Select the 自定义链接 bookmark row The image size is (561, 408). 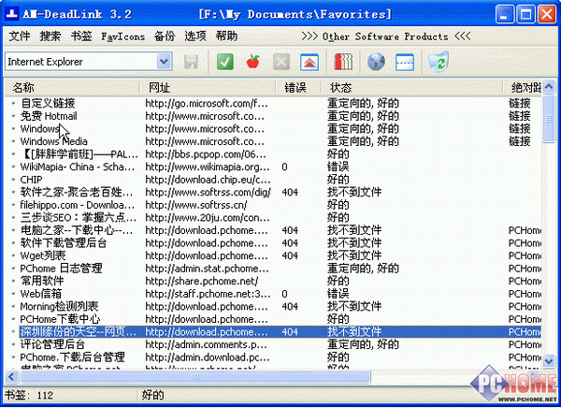(273, 104)
